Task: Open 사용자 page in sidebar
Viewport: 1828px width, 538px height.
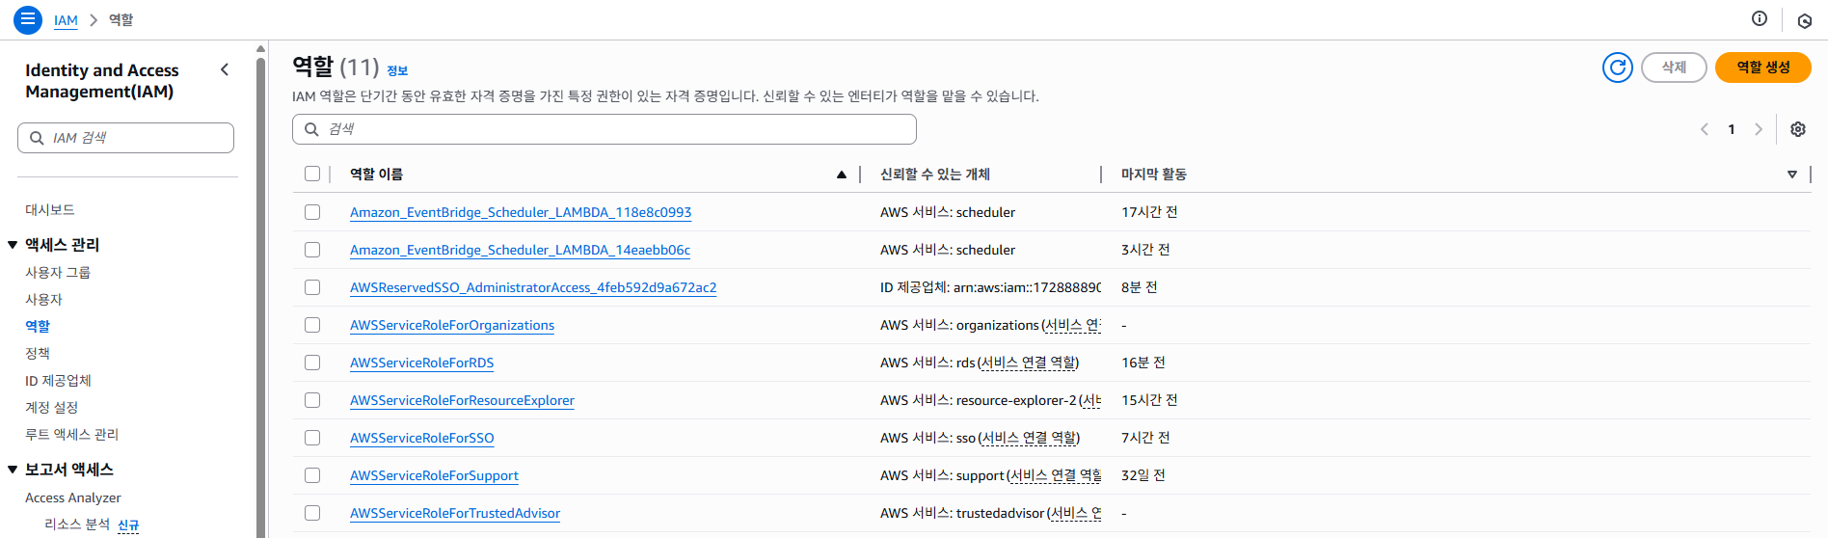Action: (43, 300)
